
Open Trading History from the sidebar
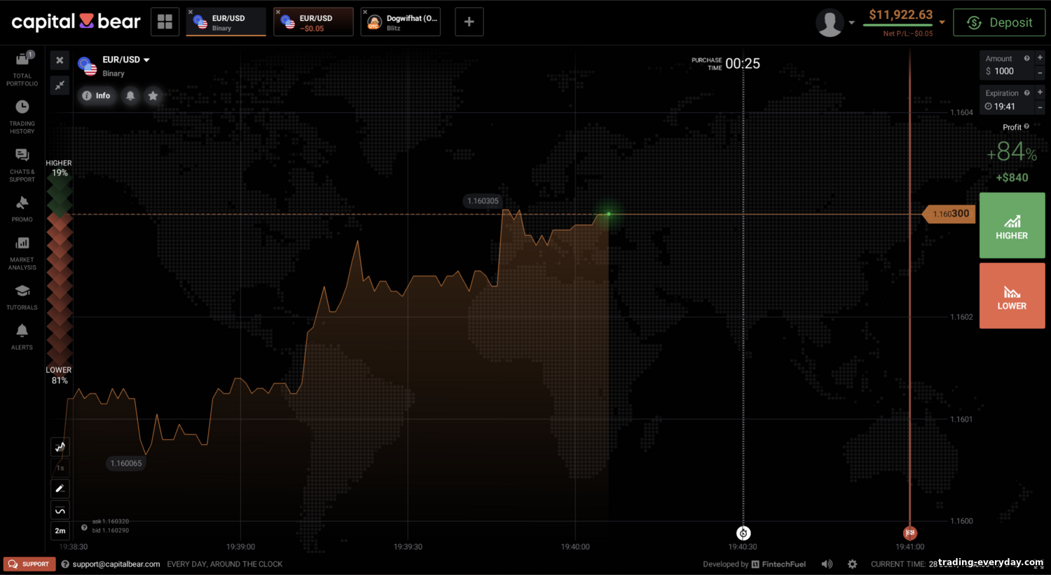[x=22, y=116]
